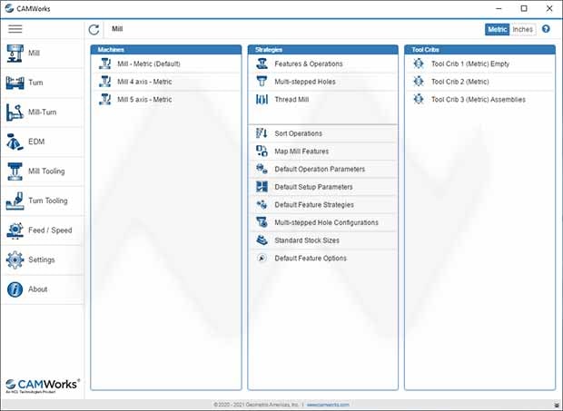Open the camworks.com footer link
The image size is (563, 411).
(328, 405)
